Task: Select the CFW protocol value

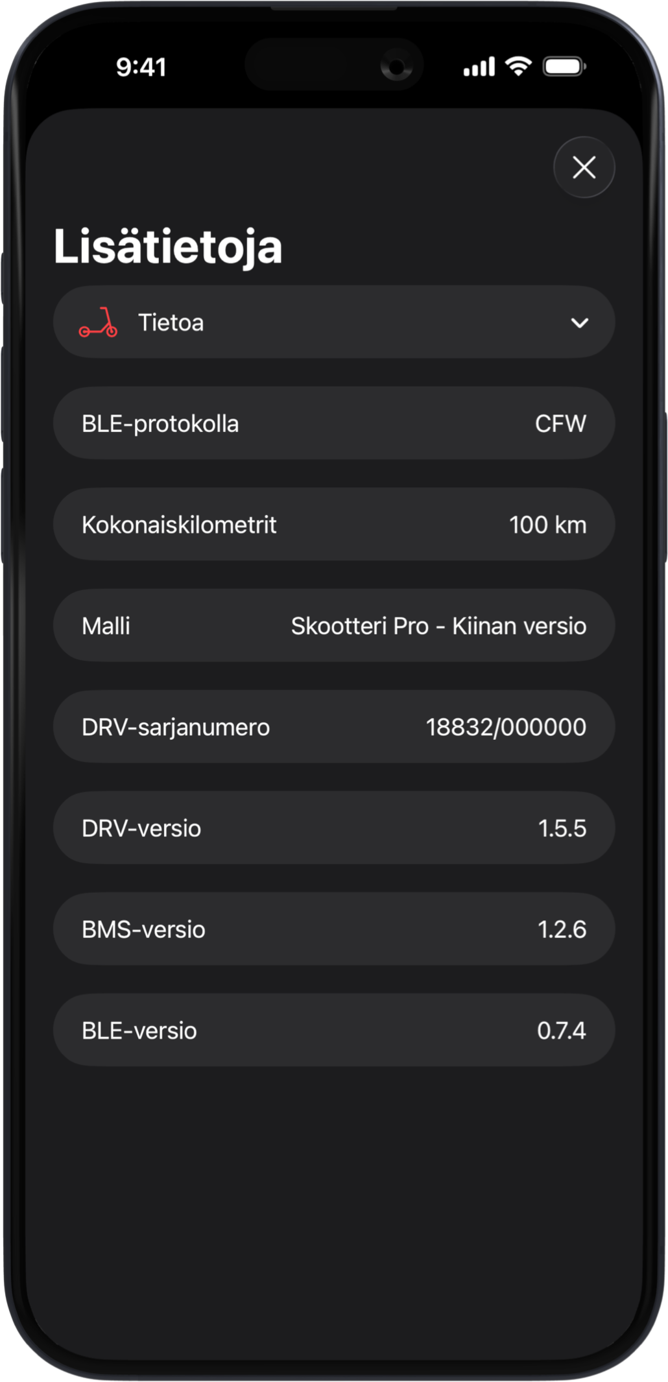Action: [560, 424]
